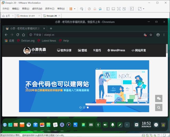Open the 文件(F) menu
Image resolution: width=170 pixels, height=137 pixels.
pos(6,9)
